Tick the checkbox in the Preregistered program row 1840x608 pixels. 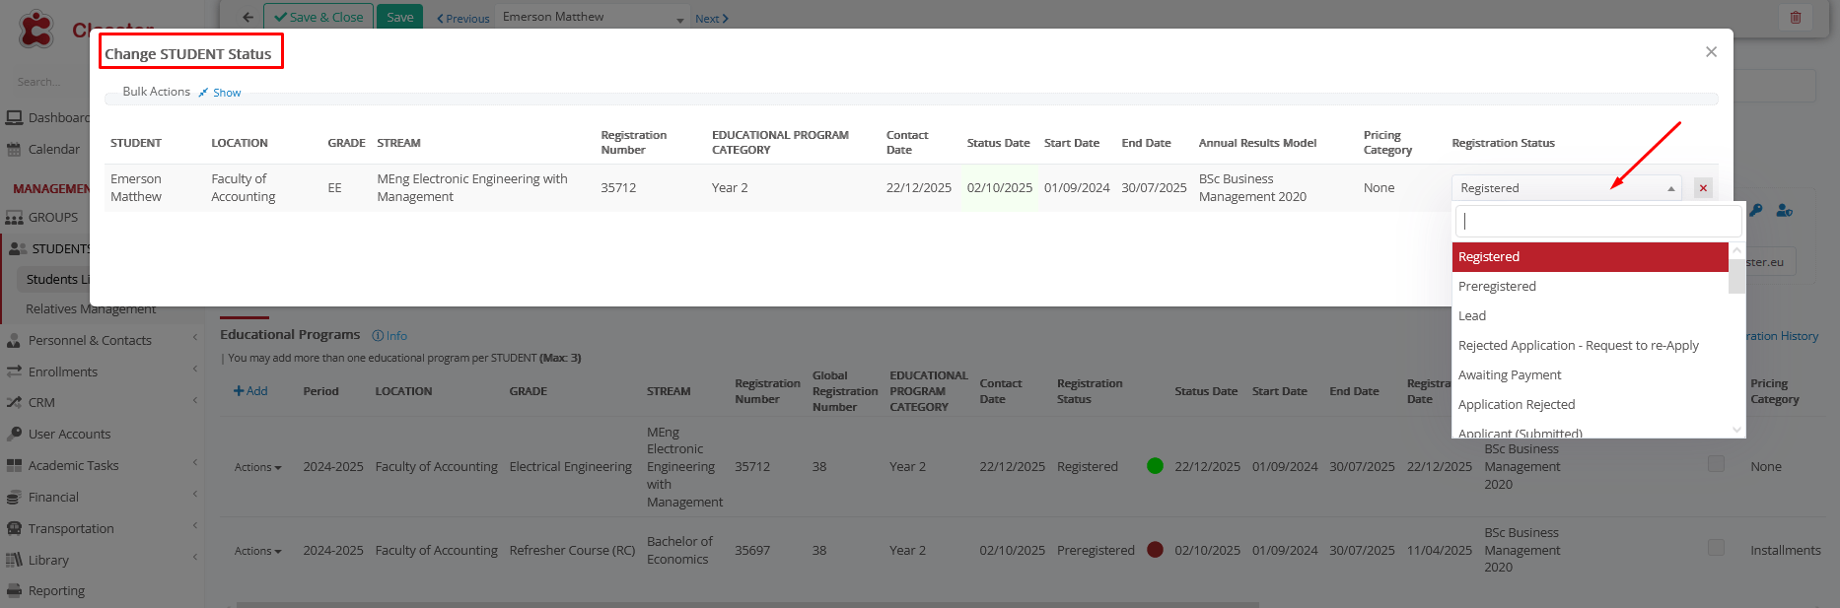coord(1716,548)
